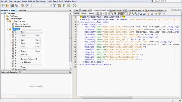The width and height of the screenshot is (182, 102).
Task: Select hibernate.reveng.xml in the project tree
Action: 23,27
